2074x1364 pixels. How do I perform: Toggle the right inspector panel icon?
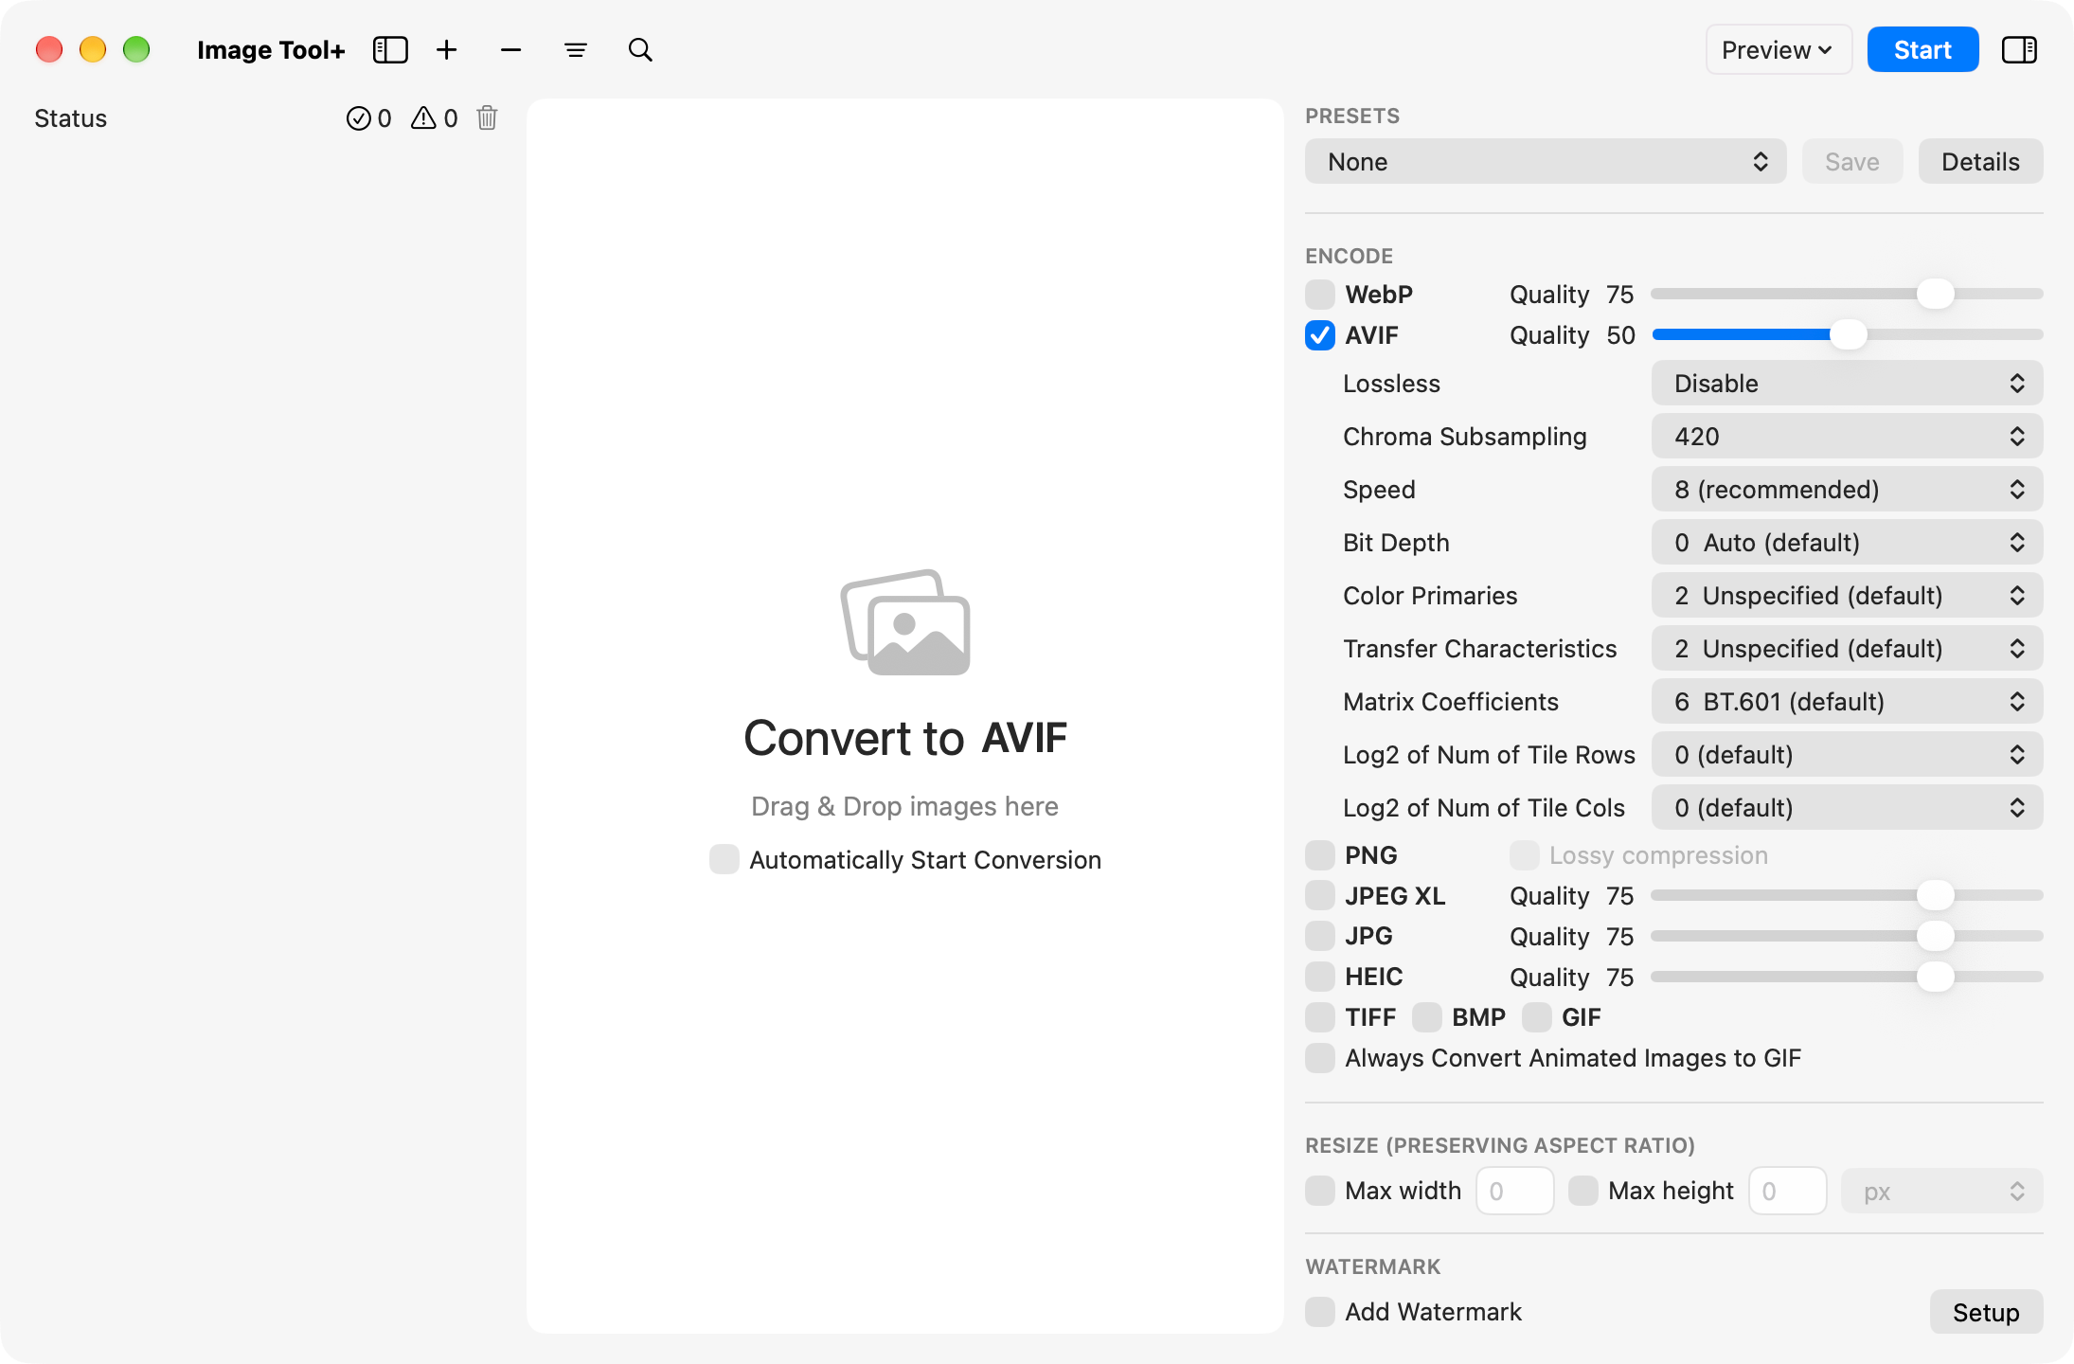pos(2019,50)
